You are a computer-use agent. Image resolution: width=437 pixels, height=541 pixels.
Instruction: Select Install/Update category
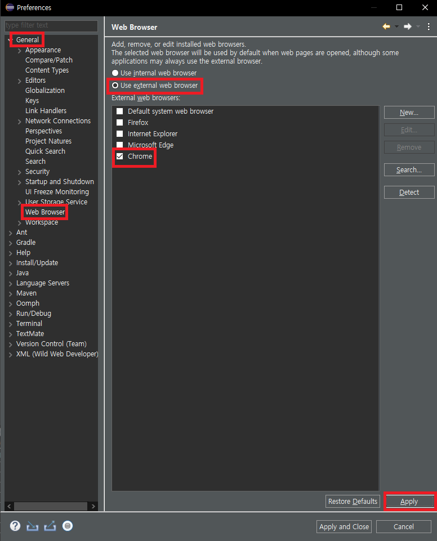pyautogui.click(x=37, y=262)
